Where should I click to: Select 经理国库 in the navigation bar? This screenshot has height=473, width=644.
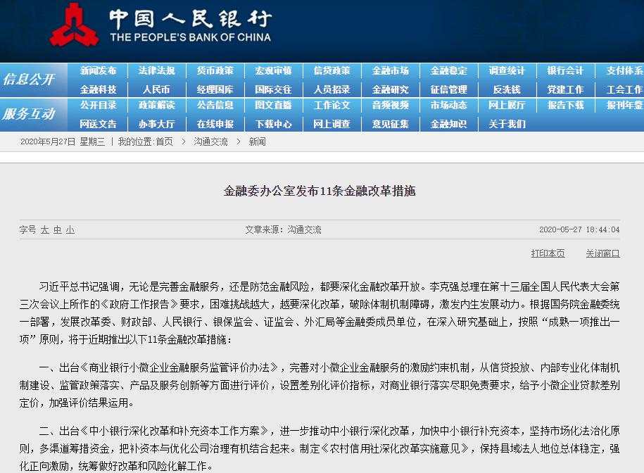tap(215, 89)
